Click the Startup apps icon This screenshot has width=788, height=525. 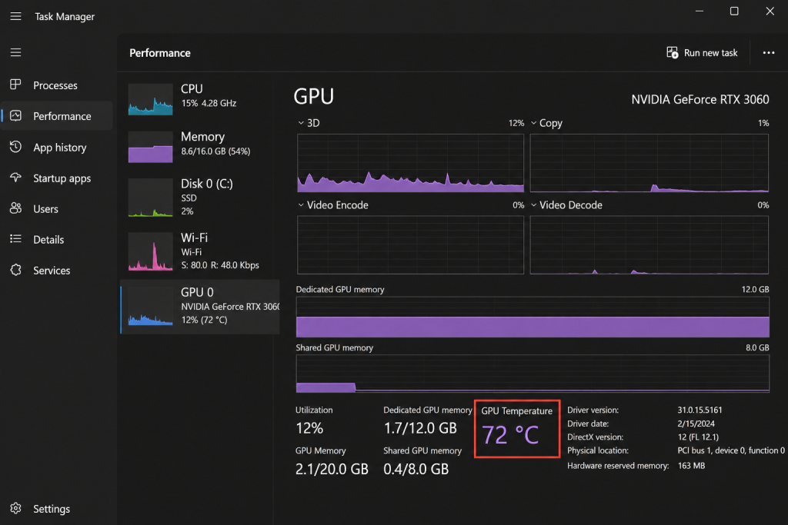coord(15,178)
